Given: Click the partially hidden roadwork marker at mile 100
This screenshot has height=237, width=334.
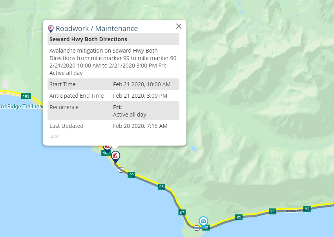Looking at the screenshot, I should tap(107, 148).
